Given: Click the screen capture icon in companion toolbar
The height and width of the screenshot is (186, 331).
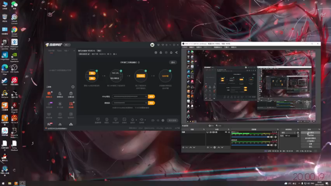Looking at the screenshot, I should 98,119.
